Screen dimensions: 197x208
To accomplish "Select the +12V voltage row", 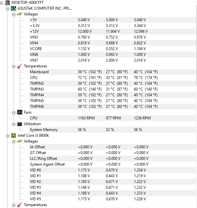I will 34,31.
